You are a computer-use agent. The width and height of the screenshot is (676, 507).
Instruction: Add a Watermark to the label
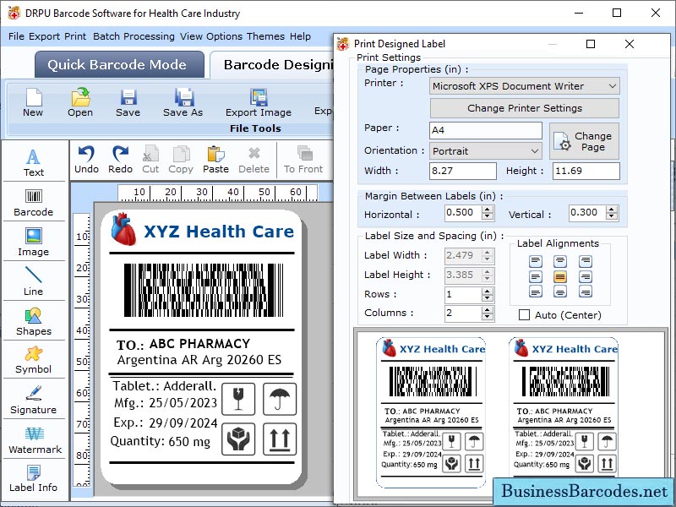pos(34,439)
